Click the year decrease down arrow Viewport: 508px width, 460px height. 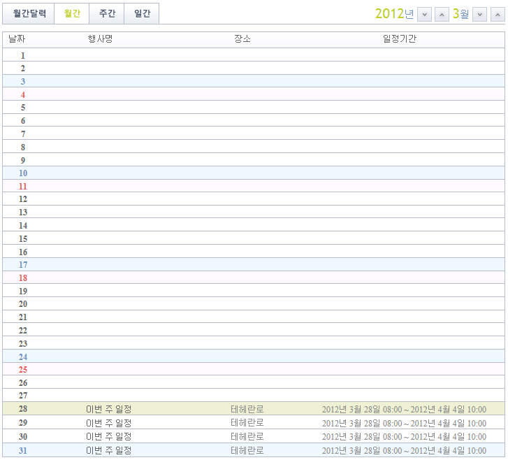point(424,15)
